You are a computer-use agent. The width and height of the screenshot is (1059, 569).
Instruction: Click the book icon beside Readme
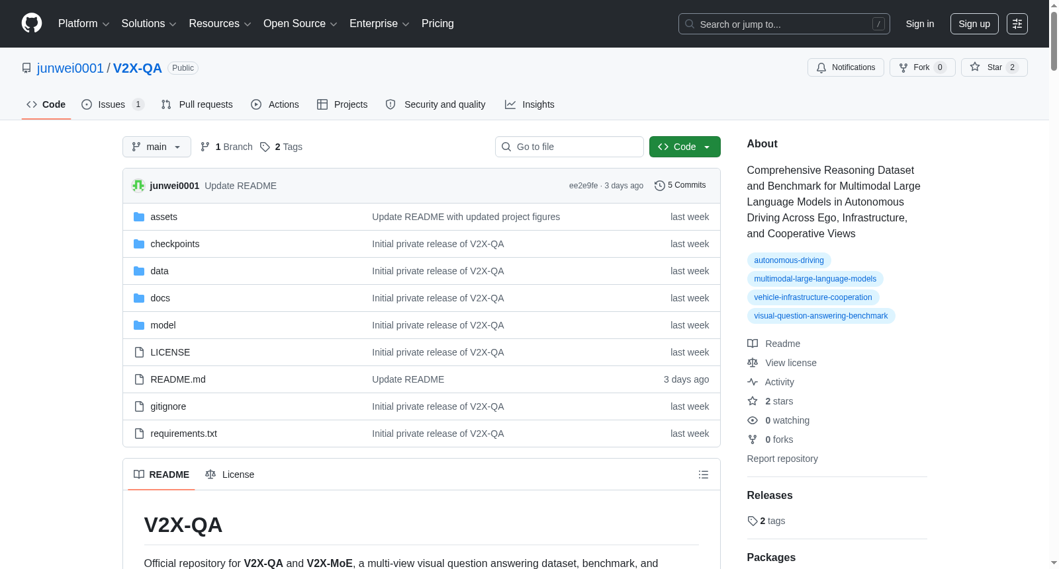753,344
